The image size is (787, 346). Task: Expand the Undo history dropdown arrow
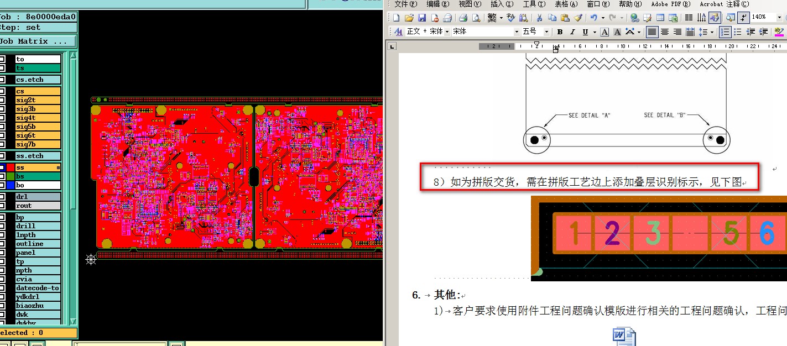tap(603, 18)
